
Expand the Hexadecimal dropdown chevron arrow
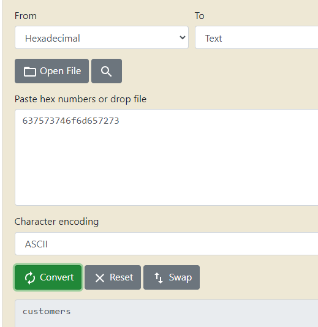coord(183,37)
